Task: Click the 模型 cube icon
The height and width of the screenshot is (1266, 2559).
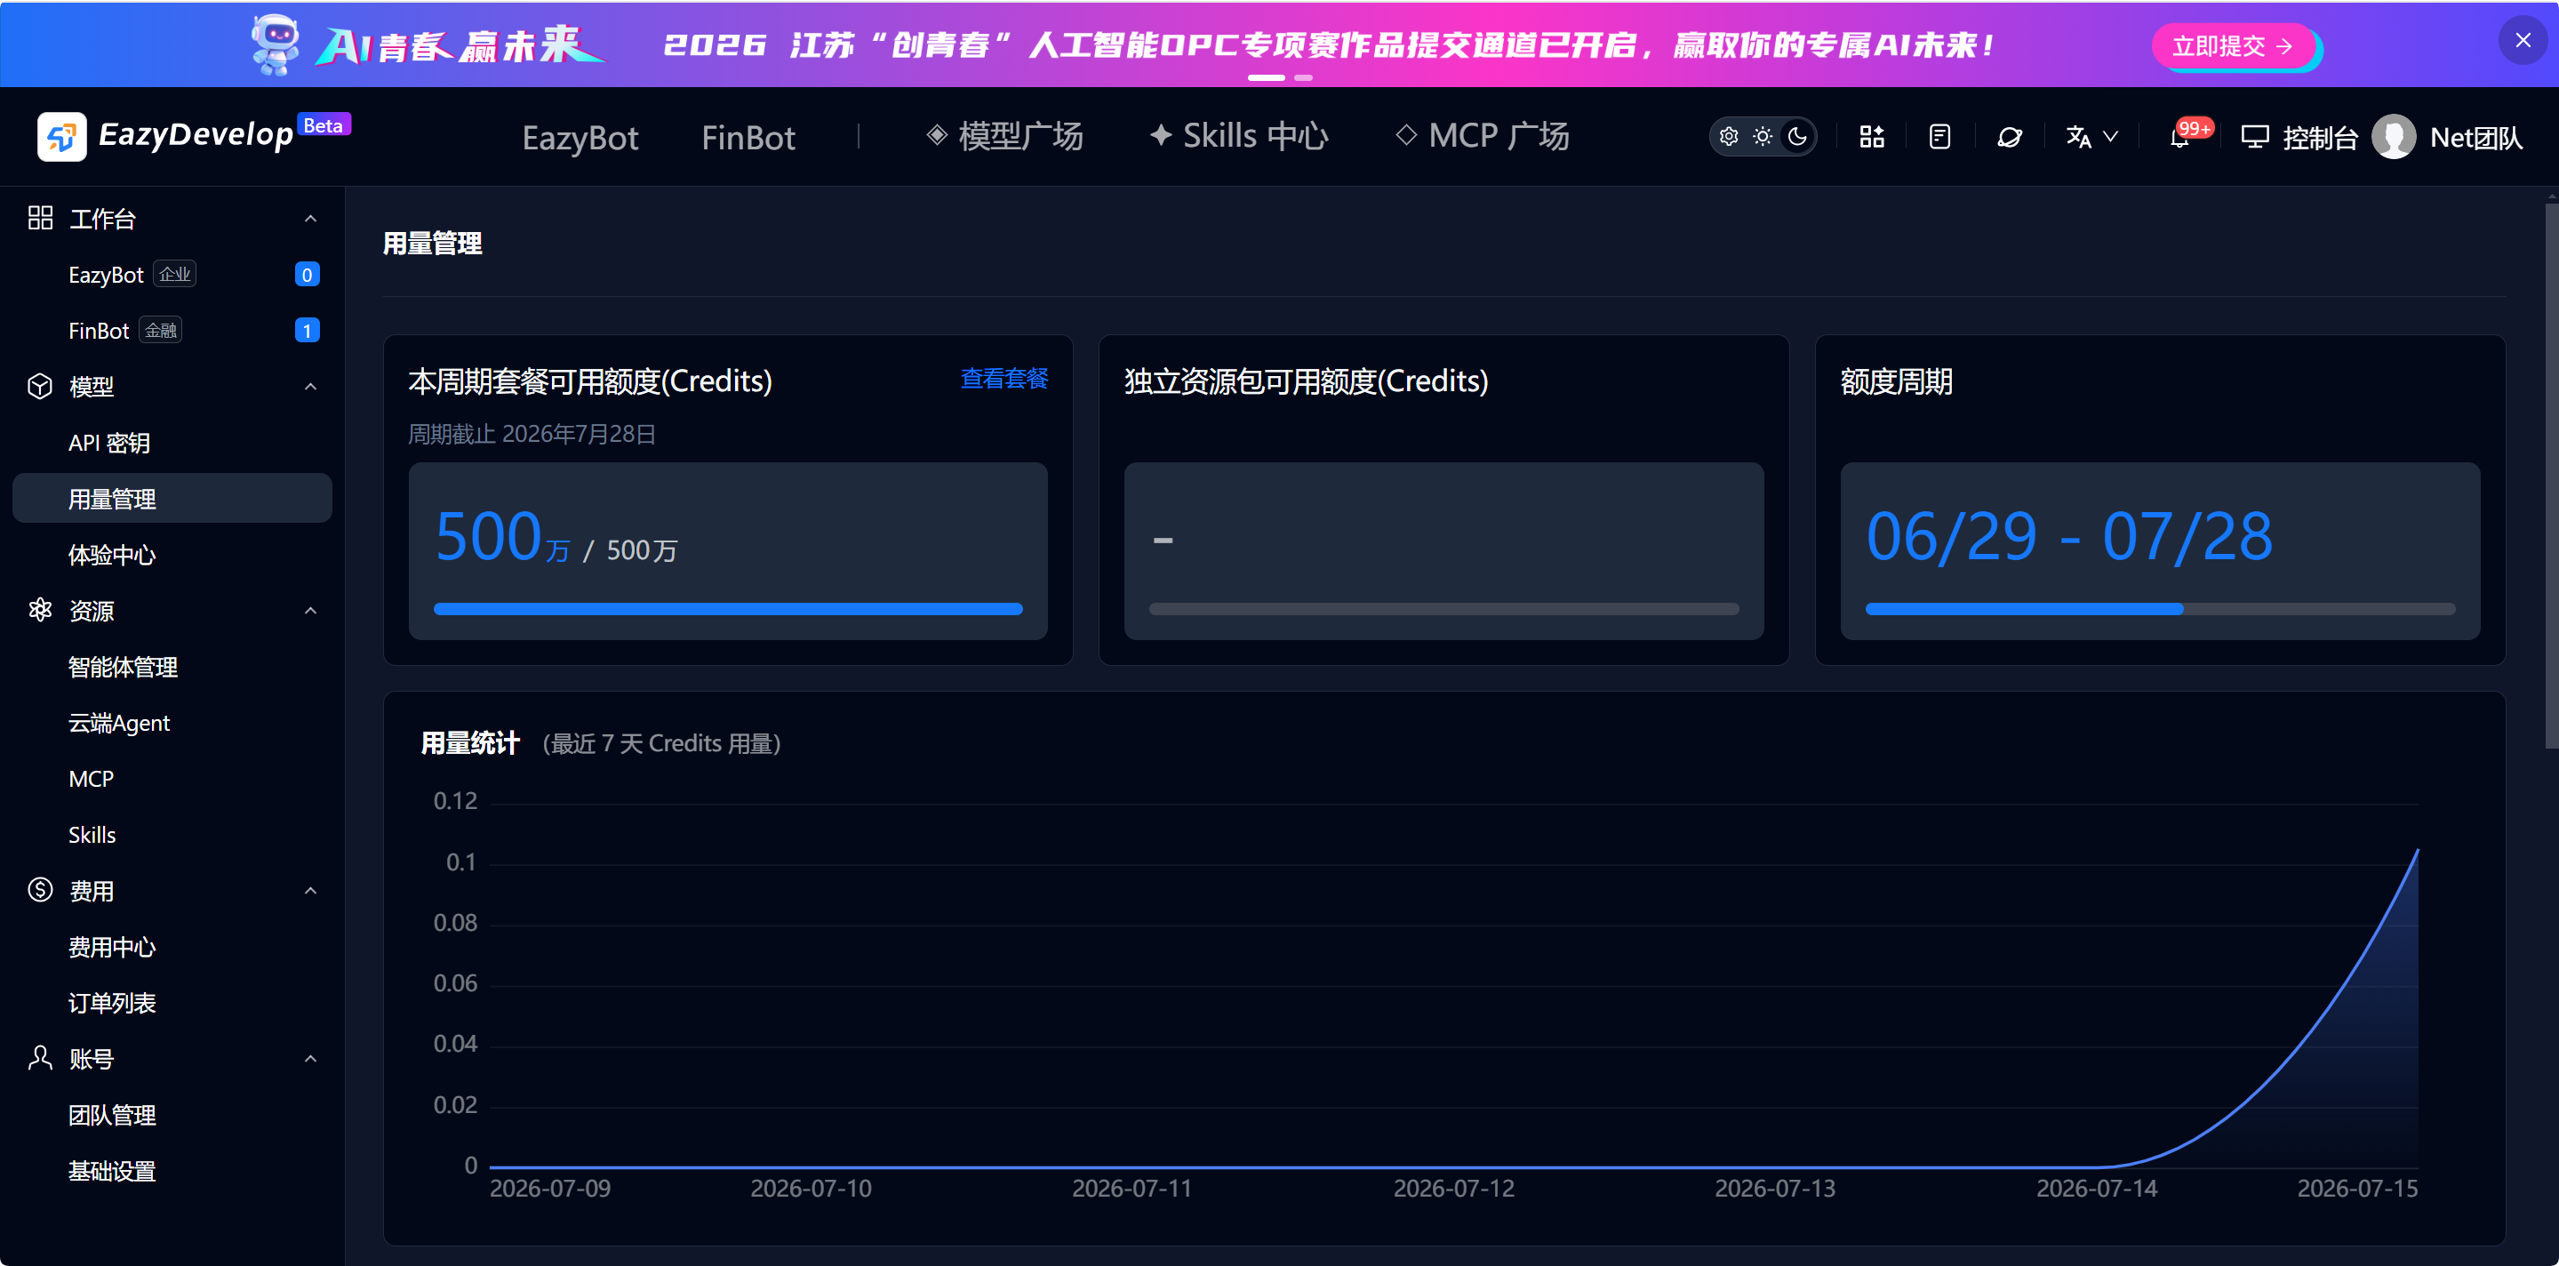Action: click(41, 386)
